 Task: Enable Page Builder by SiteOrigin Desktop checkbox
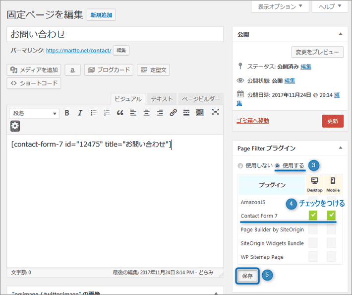313,229
